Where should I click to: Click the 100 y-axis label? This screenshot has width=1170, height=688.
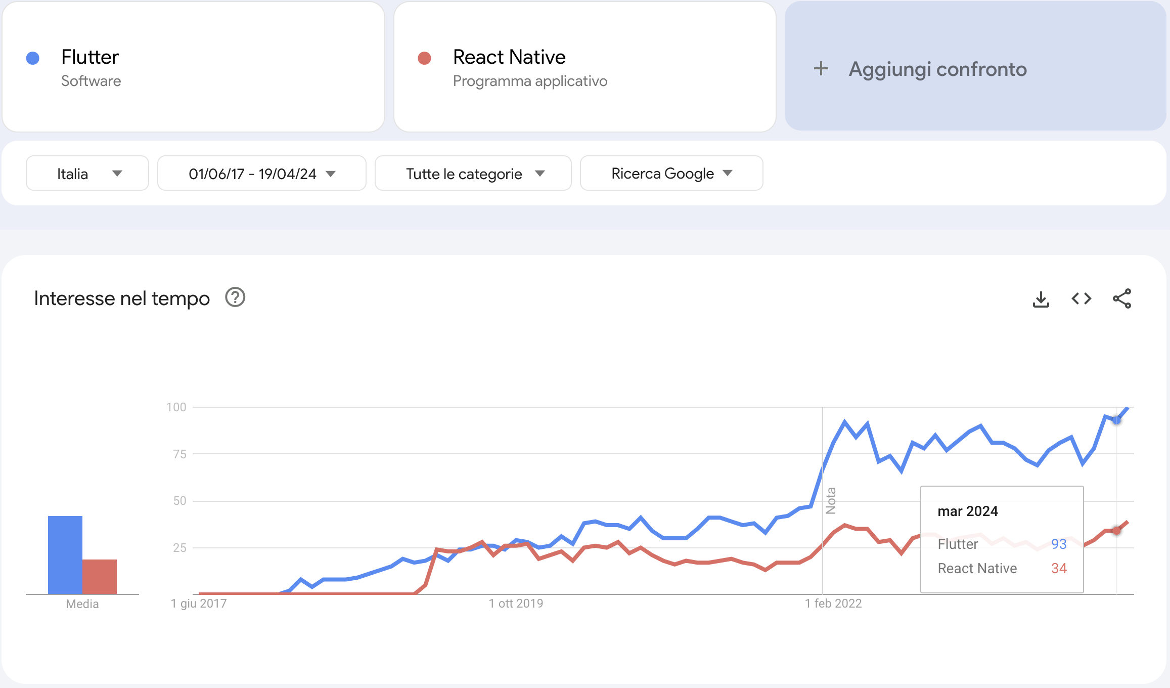[x=176, y=407]
